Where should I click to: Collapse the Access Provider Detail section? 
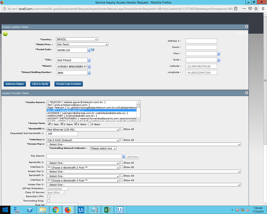[x=246, y=93]
